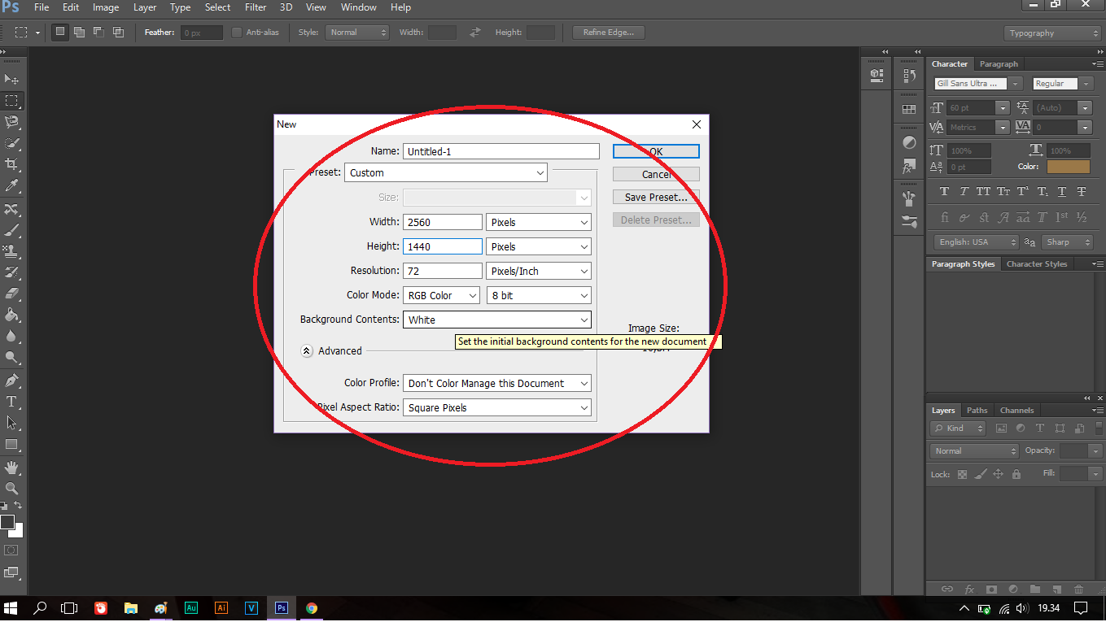Viewport: 1106px width, 622px height.
Task: Select the Path Selection tool
Action: [x=11, y=423]
